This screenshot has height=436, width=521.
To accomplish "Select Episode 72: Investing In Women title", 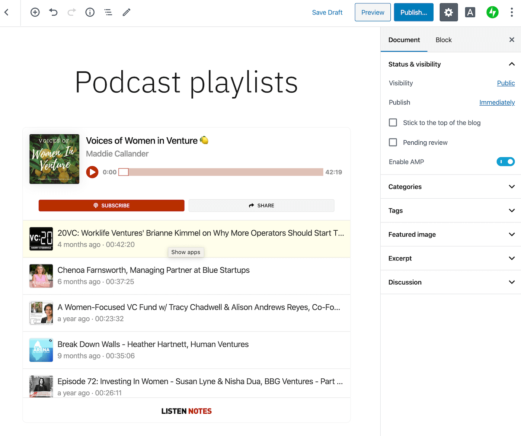I will coord(200,381).
